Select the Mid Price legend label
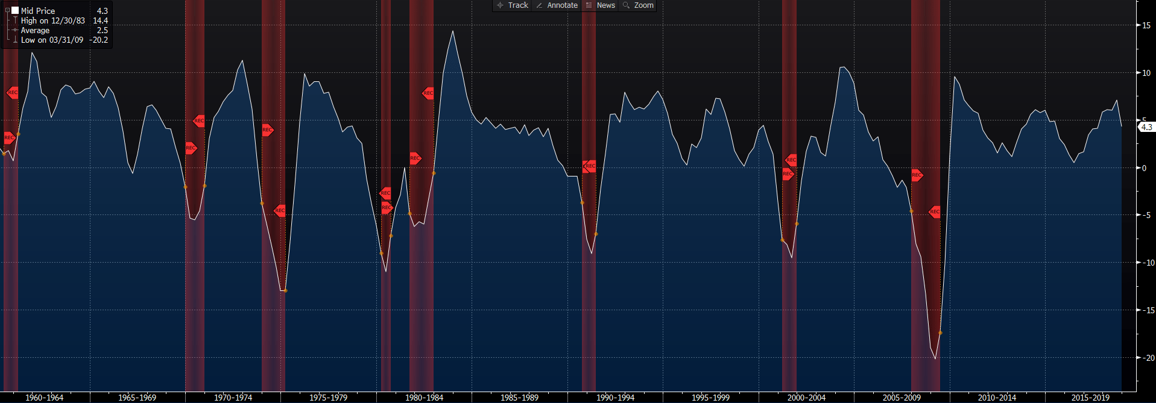Screen dimensions: 1156x403 coord(37,11)
